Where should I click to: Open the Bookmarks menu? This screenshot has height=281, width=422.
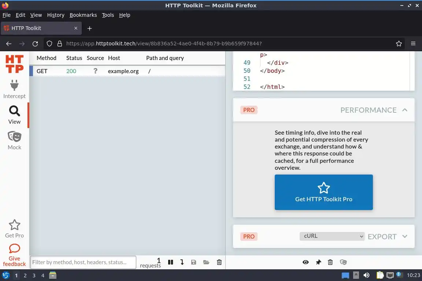(x=83, y=15)
